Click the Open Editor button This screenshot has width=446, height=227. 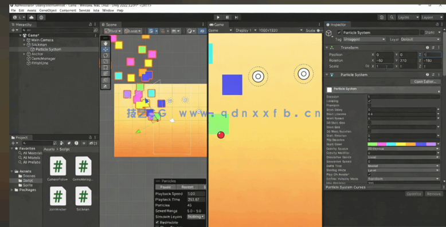coord(425,82)
